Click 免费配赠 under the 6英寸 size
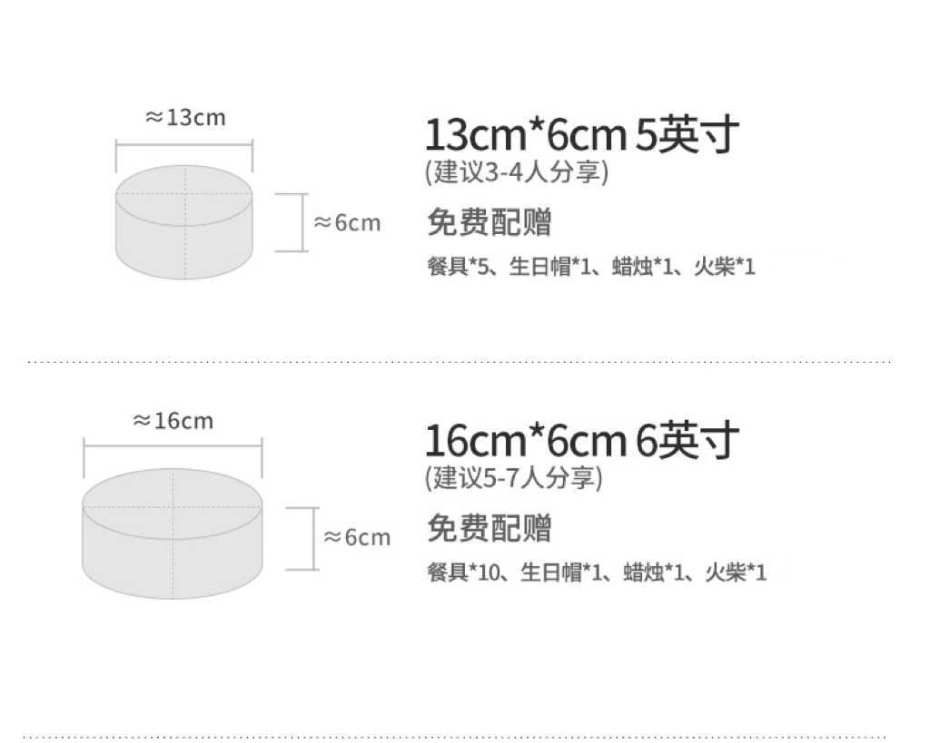 (x=489, y=528)
